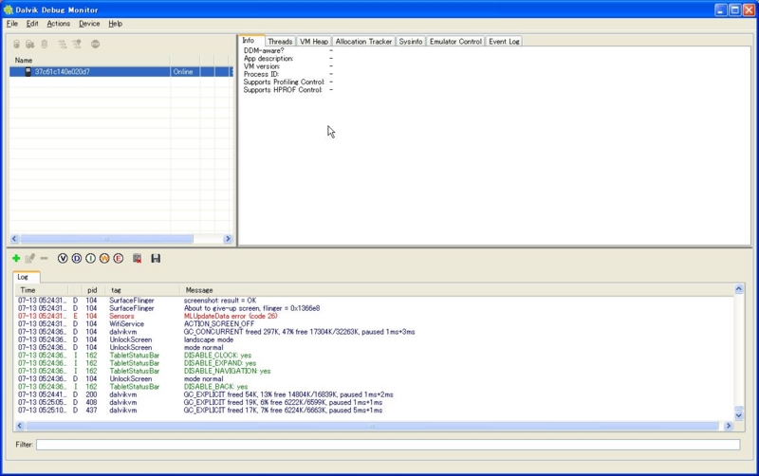The height and width of the screenshot is (476, 759).
Task: Toggle Verbose log level V icon
Action: pyautogui.click(x=63, y=258)
